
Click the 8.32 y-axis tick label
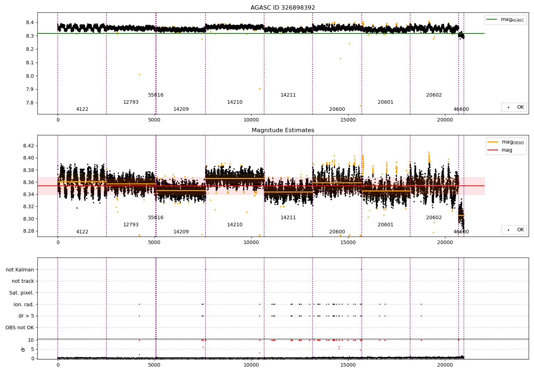tap(28, 206)
